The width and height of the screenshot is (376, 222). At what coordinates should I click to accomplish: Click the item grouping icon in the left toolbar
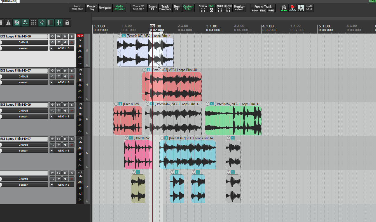point(25,23)
